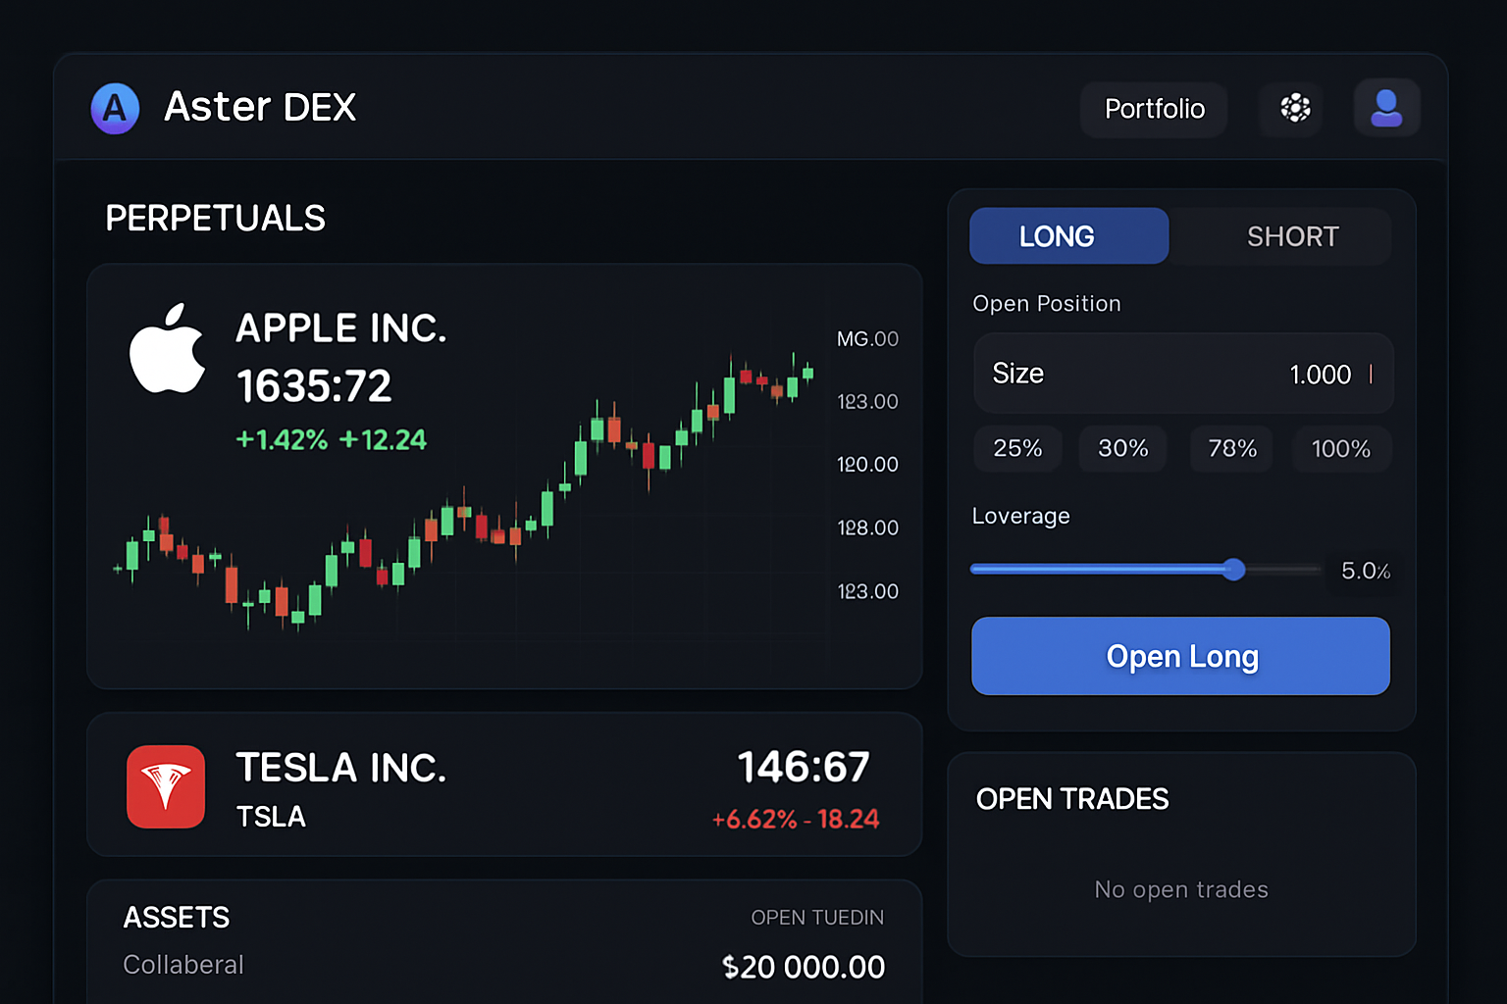The image size is (1507, 1004).
Task: Select the Tesla Inc. TSLA market row
Action: click(x=504, y=785)
